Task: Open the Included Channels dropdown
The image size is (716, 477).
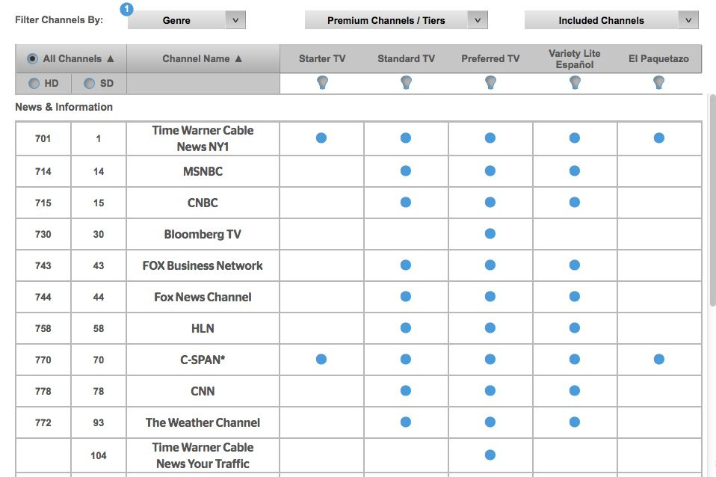Action: tap(611, 20)
